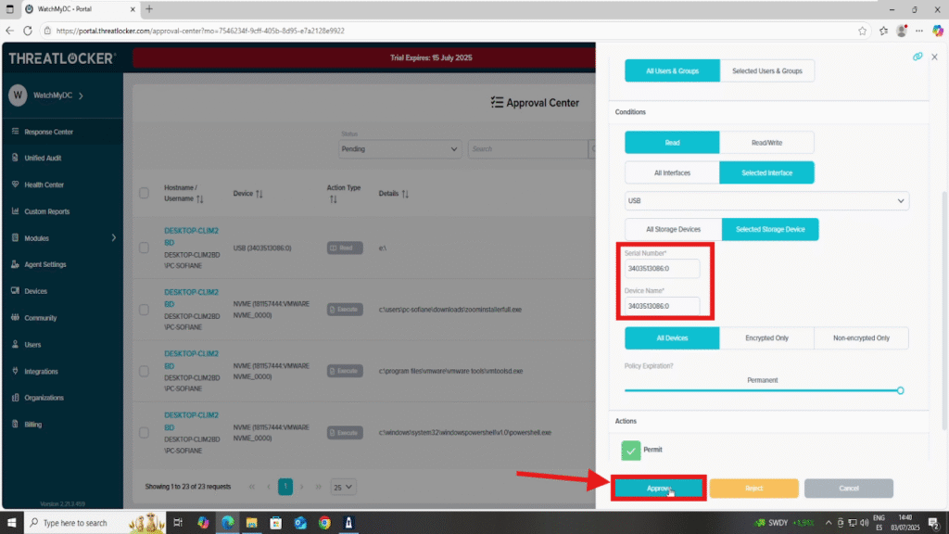The height and width of the screenshot is (534, 949).
Task: Click the Approve button
Action: tap(659, 488)
